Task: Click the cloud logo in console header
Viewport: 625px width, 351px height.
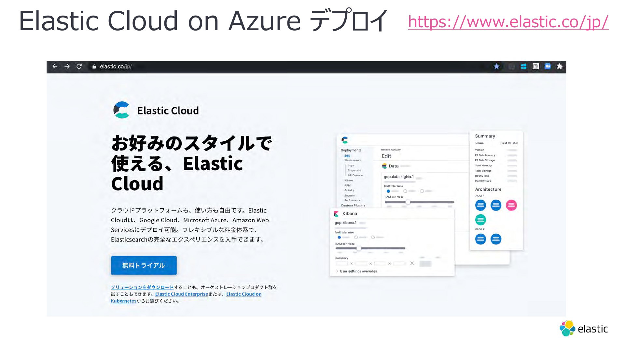Action: 345,140
